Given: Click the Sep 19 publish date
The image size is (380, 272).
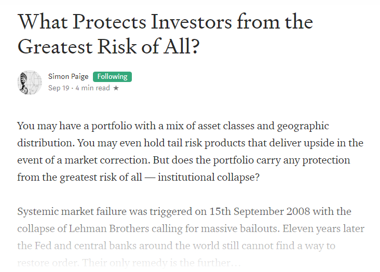Looking at the screenshot, I should (x=59, y=88).
